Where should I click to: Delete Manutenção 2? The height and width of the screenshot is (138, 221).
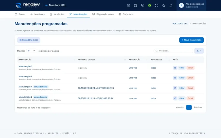[x=190, y=98]
